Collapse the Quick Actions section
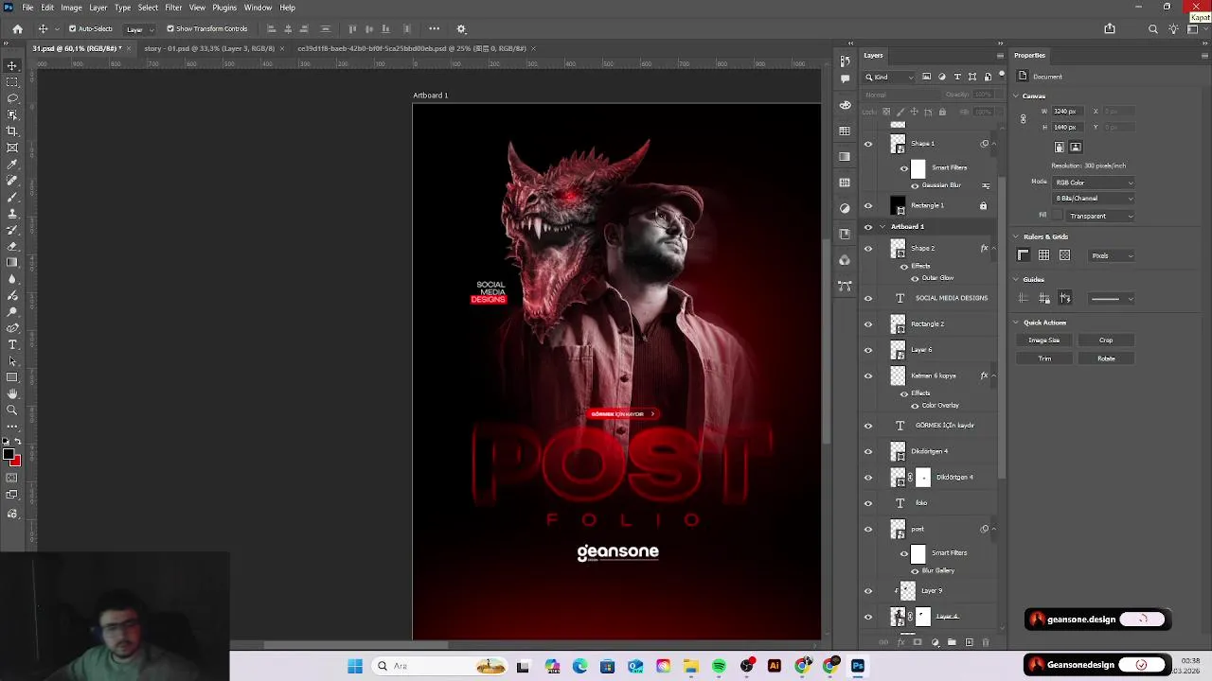 (1016, 323)
